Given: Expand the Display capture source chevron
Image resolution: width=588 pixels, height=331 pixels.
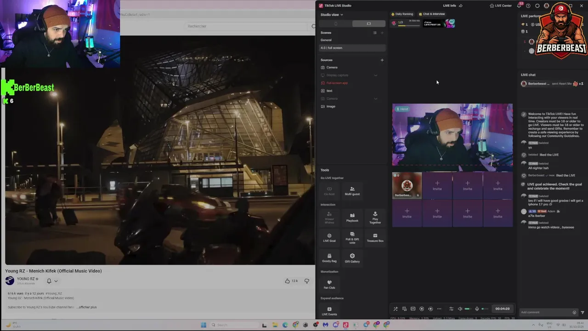Looking at the screenshot, I should pos(375,75).
